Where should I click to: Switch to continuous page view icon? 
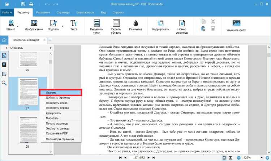click(231, 158)
